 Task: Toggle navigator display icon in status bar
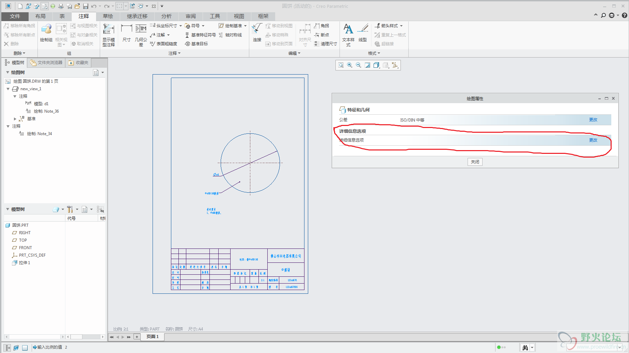coord(8,348)
